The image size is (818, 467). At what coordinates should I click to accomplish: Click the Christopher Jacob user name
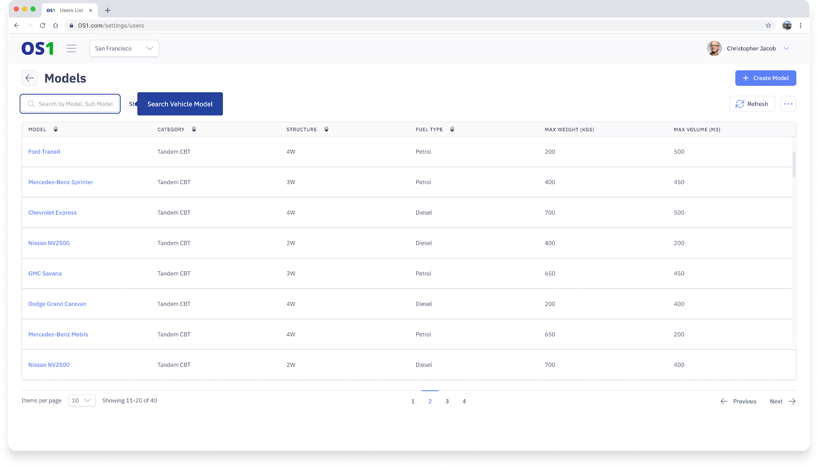pos(752,49)
